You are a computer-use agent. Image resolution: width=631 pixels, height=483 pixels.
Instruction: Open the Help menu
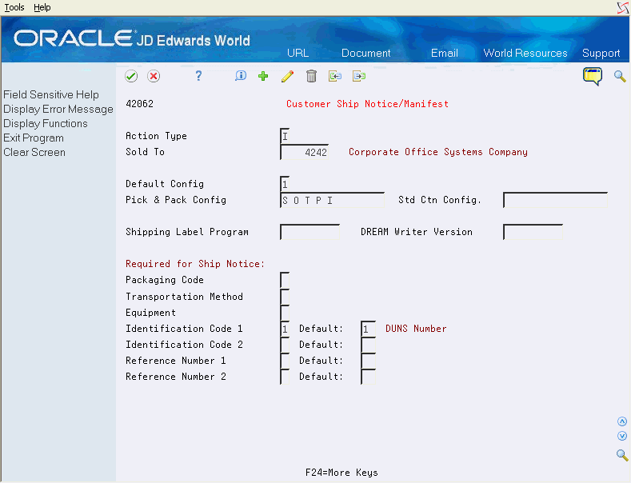click(42, 7)
